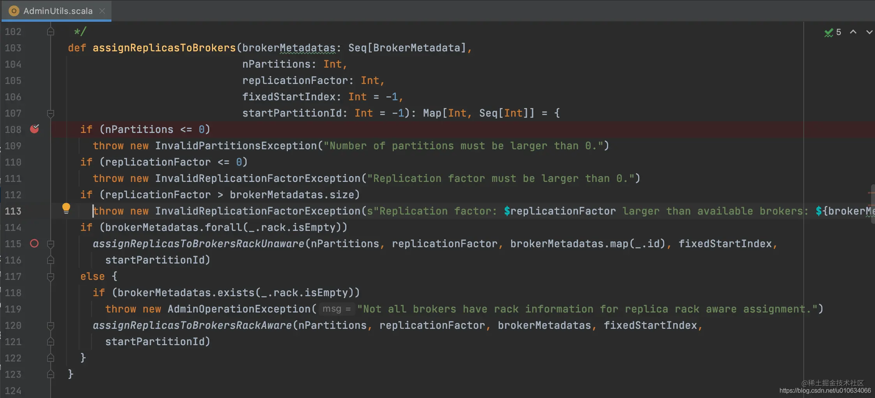The height and width of the screenshot is (398, 875).
Task: Click assignReplicasToBrokersRackAware call on line 120
Action: [x=192, y=325]
